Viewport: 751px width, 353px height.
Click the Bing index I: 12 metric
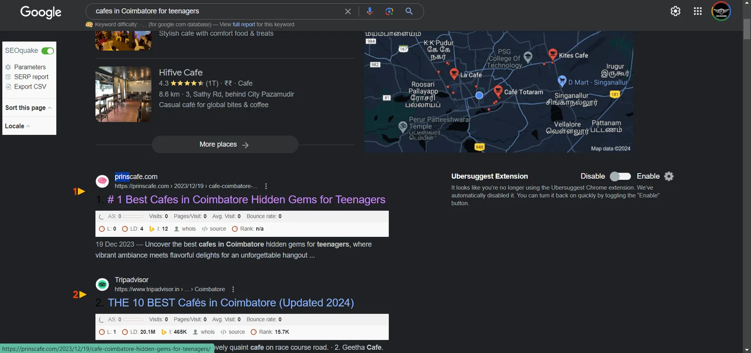pos(159,229)
